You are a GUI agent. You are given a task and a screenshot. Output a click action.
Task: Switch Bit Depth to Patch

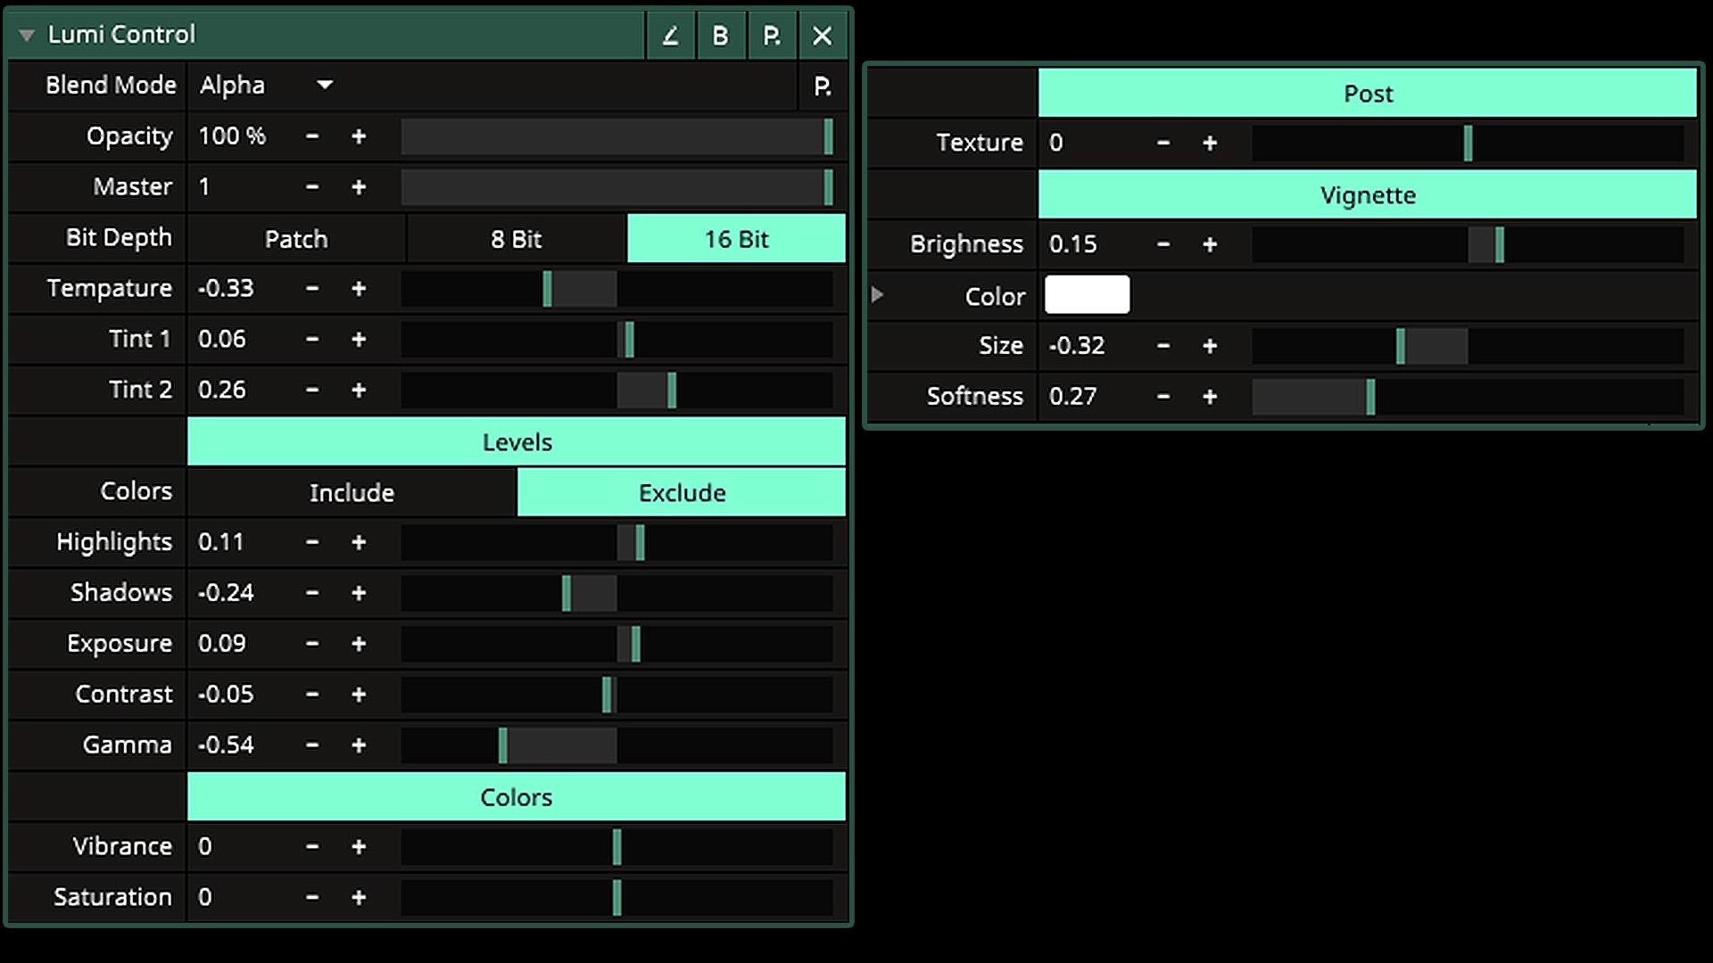coord(296,239)
